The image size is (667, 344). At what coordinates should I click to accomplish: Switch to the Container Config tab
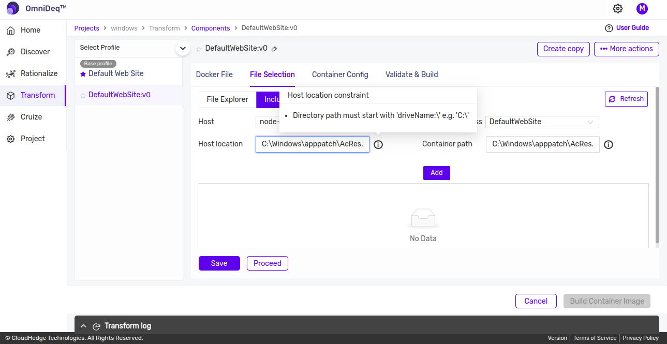(x=340, y=74)
